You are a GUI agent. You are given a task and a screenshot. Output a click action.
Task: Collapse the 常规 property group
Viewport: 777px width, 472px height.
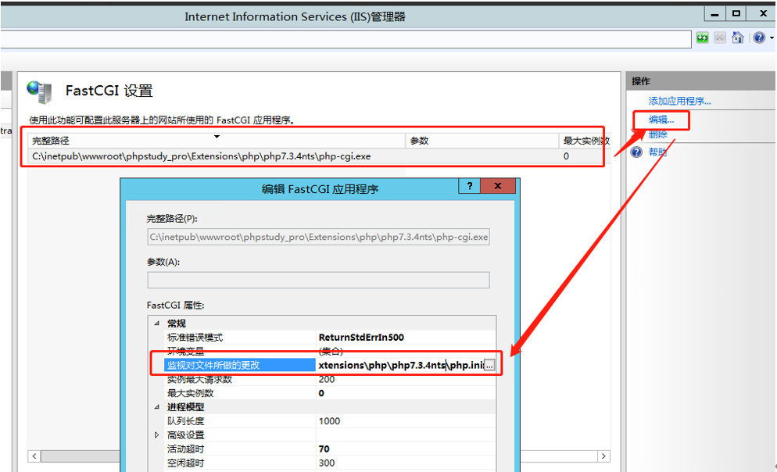click(156, 324)
